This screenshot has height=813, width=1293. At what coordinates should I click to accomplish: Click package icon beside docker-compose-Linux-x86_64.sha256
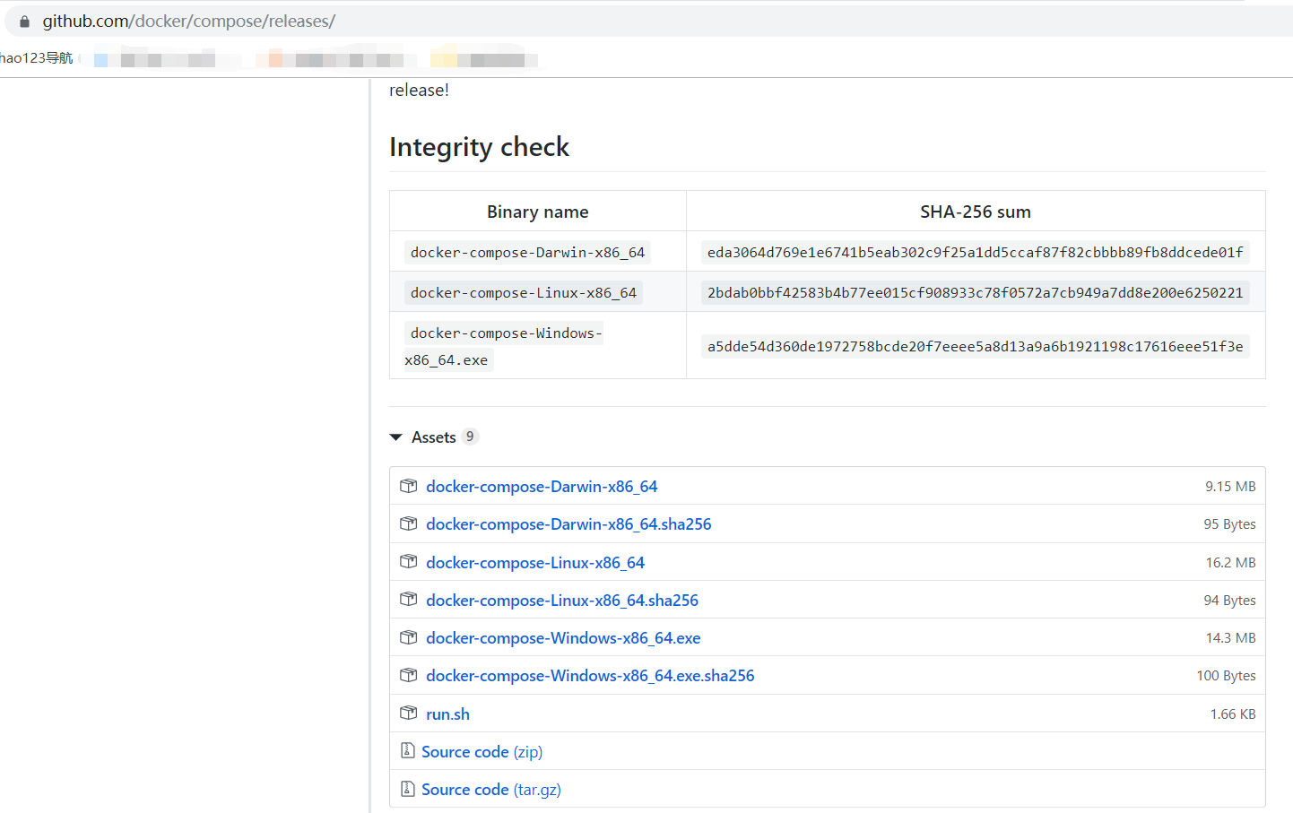(x=409, y=600)
